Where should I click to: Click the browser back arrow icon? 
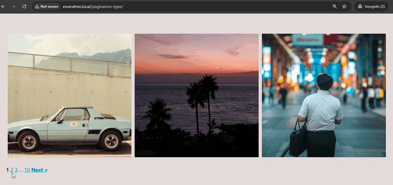(x=4, y=6)
